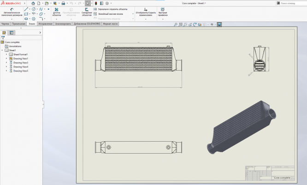Collapse the Sheet1 tree node
The height and width of the screenshot is (185, 307).
coord(3,50)
